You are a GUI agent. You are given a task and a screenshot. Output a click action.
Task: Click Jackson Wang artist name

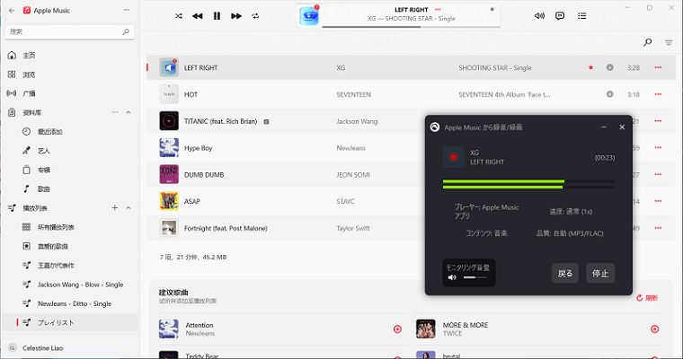click(357, 121)
